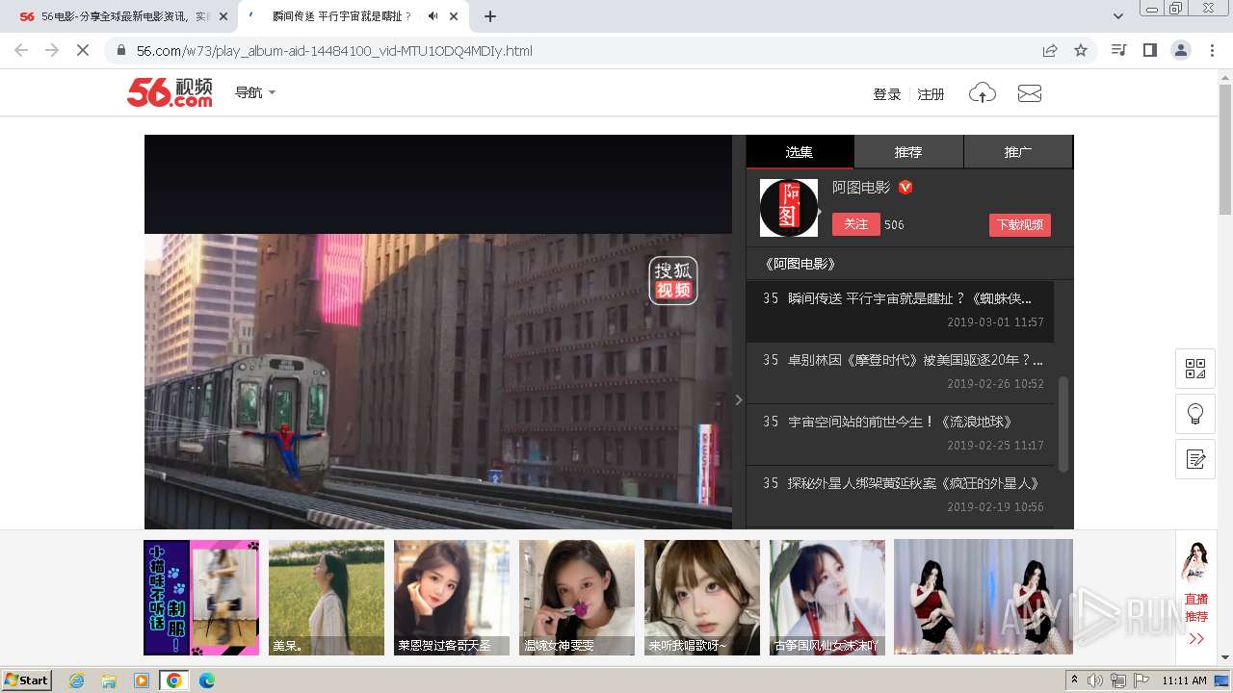Viewport: 1233px width, 693px height.
Task: Click the QR code sidebar icon
Action: 1195,369
